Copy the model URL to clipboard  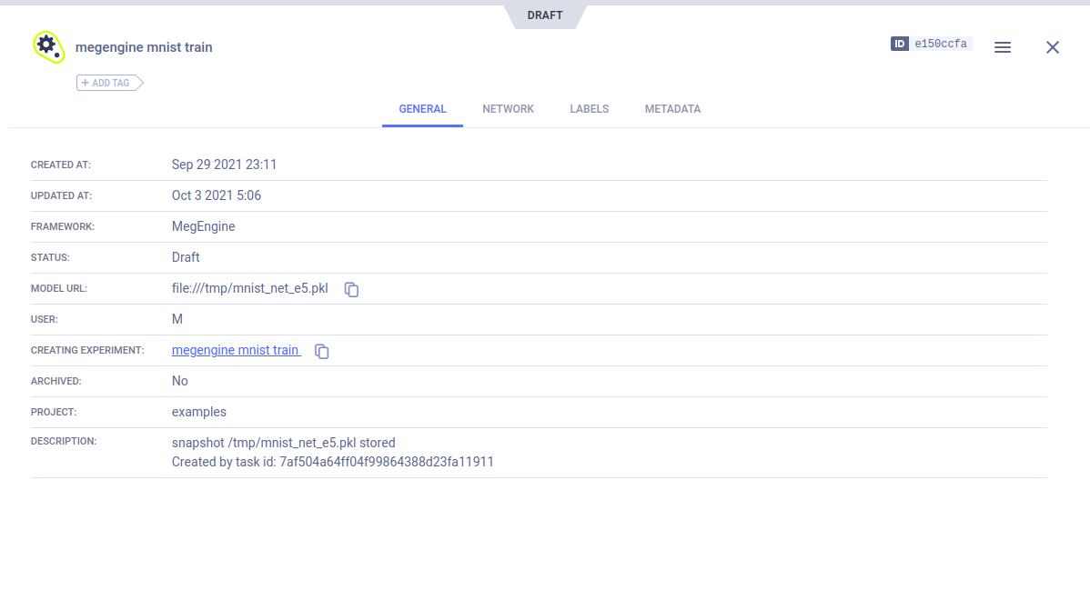tap(351, 290)
